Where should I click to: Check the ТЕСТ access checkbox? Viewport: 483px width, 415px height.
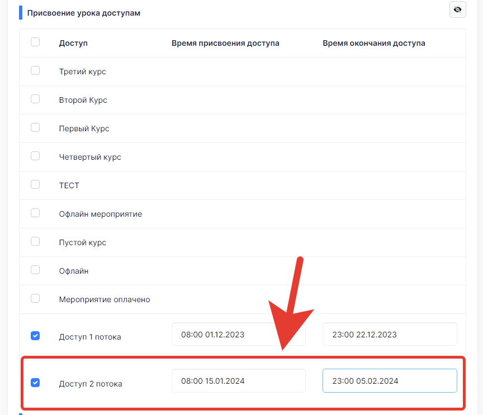point(35,184)
